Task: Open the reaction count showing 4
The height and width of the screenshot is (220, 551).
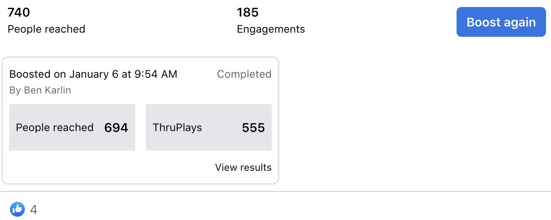Action: pos(34,210)
